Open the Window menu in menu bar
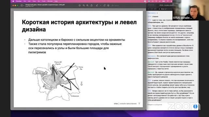The height and width of the screenshot is (117, 209). pos(50,1)
